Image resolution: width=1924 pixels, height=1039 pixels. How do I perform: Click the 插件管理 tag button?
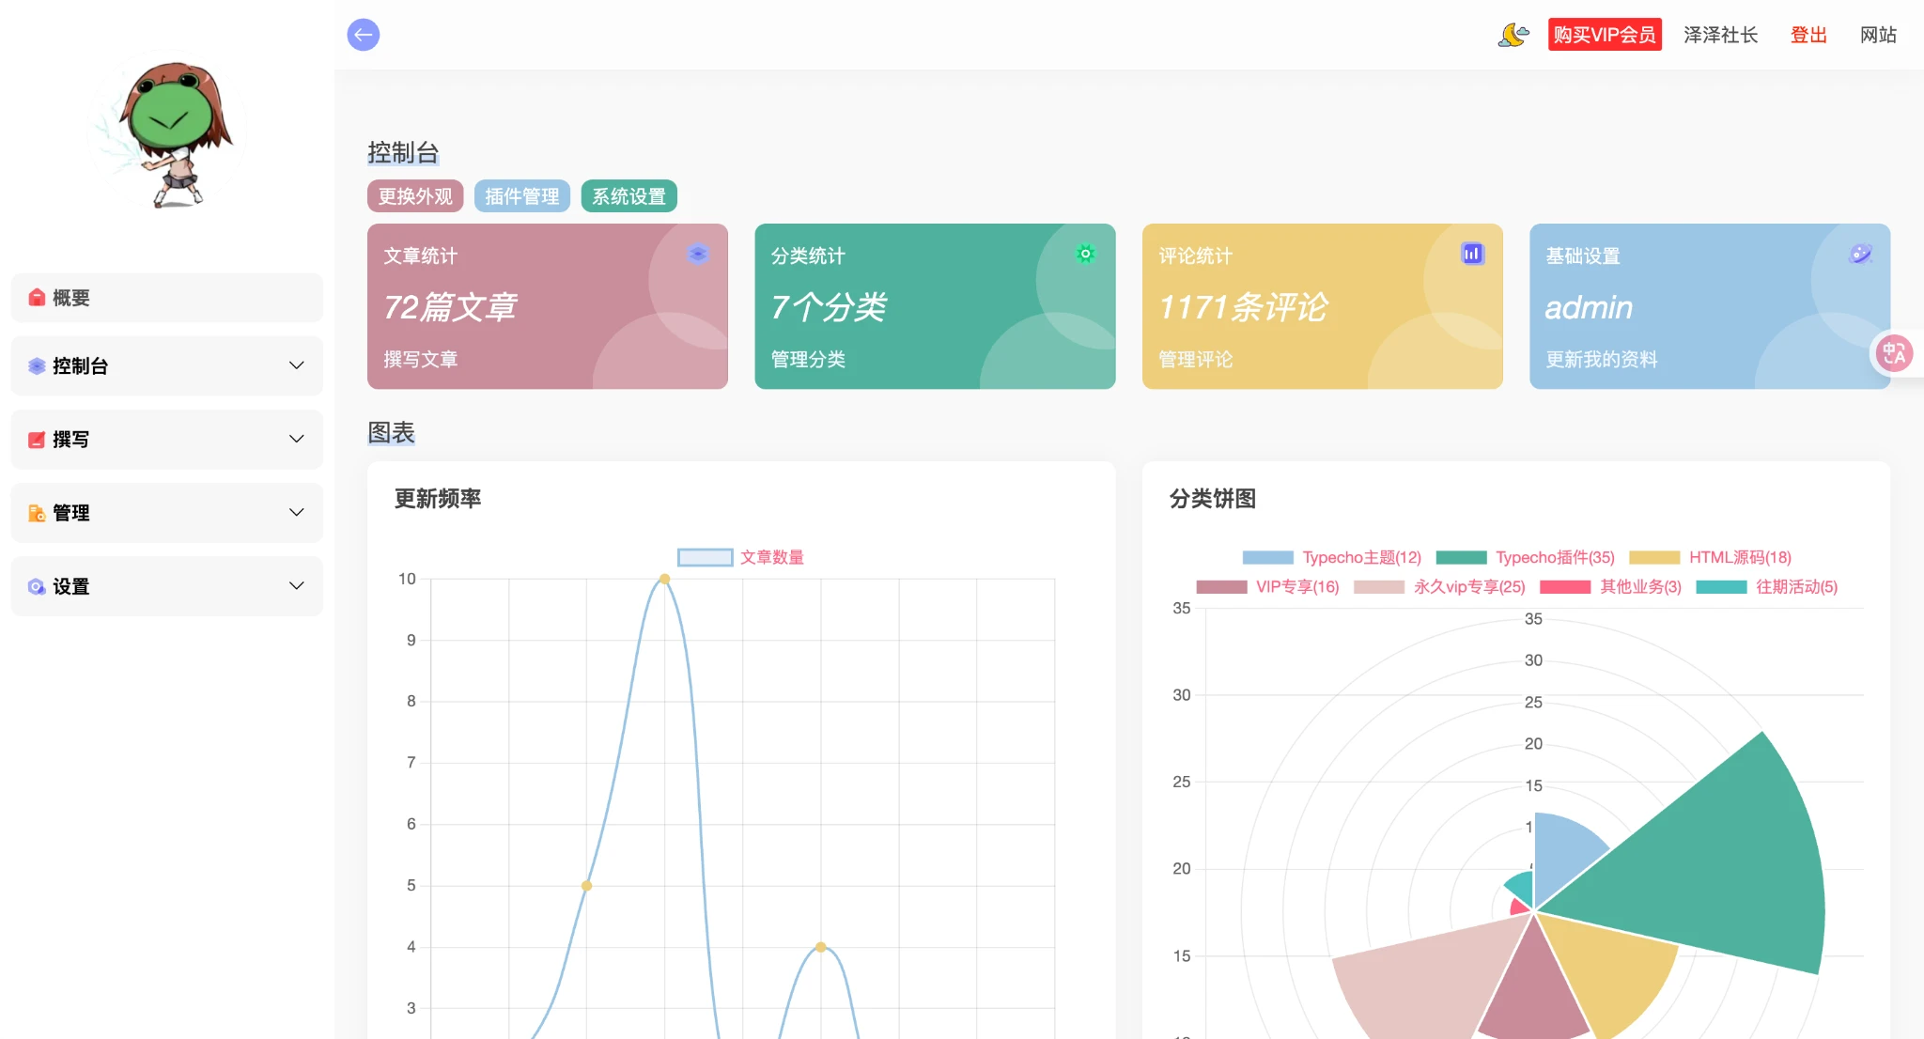tap(521, 196)
